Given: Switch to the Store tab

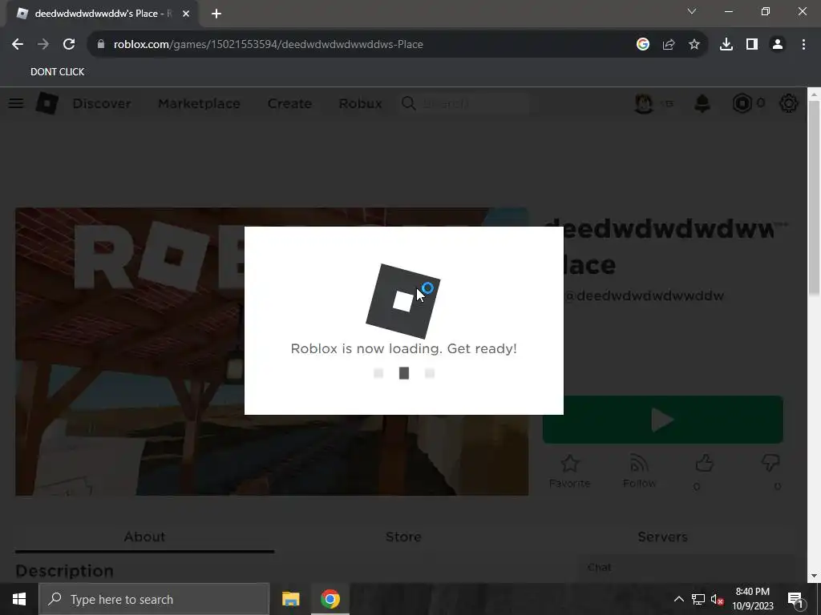Looking at the screenshot, I should [x=404, y=537].
